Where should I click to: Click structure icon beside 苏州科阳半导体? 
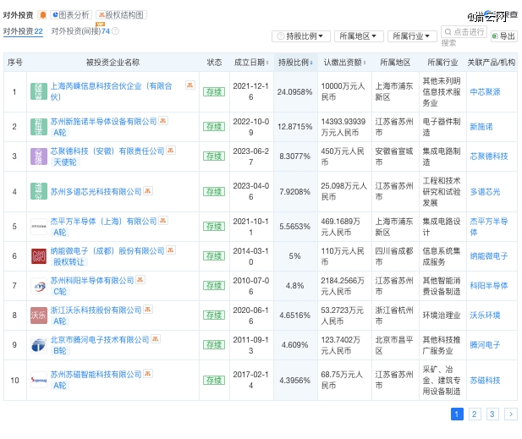(x=140, y=280)
